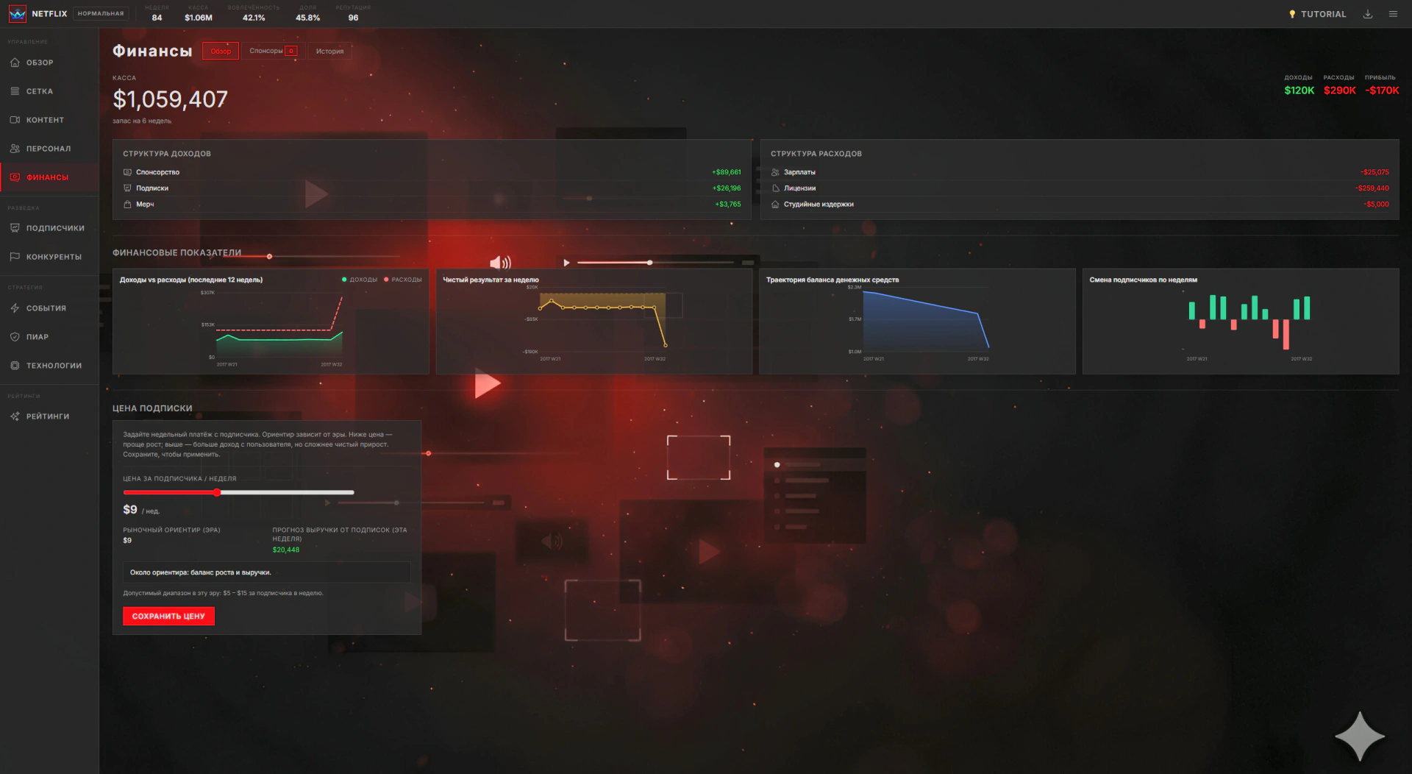Click the Доходы vs расходы chart
Image resolution: width=1412 pixels, height=774 pixels.
click(271, 322)
